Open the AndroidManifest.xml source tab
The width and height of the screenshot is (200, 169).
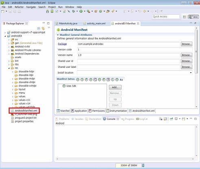(x=142, y=111)
